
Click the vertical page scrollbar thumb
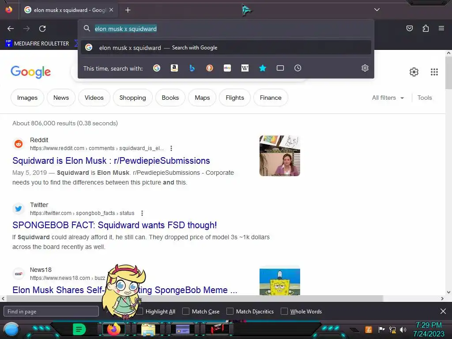[x=448, y=73]
